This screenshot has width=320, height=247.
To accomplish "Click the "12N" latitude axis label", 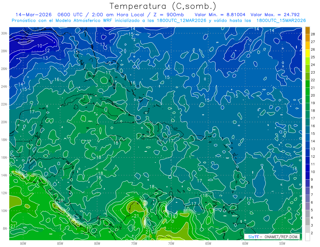I will [x=4, y=193].
